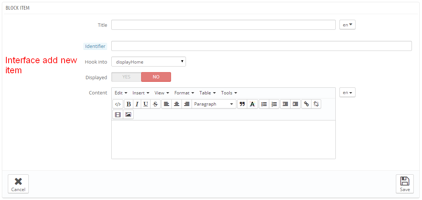Open the Table menu in editor
This screenshot has width=422, height=200.
tap(207, 93)
